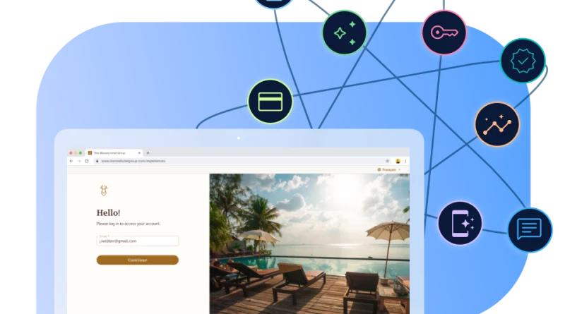Click the Email input field
The width and height of the screenshot is (565, 314).
click(x=137, y=241)
